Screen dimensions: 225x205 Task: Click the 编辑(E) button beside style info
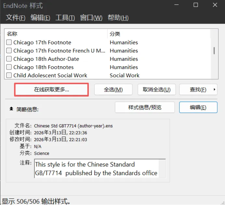pyautogui.click(x=198, y=108)
